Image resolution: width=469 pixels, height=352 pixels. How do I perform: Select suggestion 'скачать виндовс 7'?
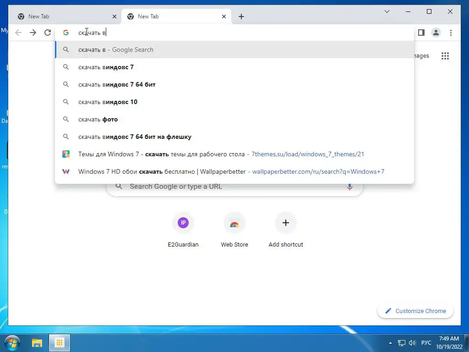click(234, 67)
